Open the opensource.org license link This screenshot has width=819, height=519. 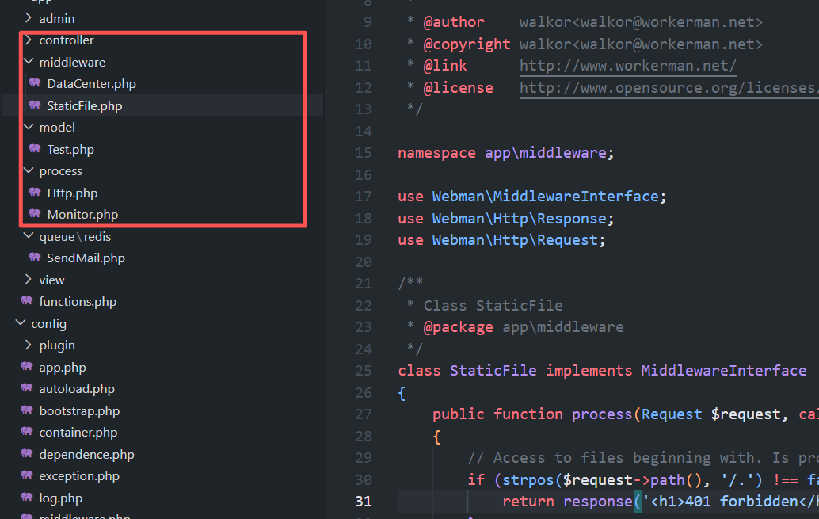click(x=669, y=88)
